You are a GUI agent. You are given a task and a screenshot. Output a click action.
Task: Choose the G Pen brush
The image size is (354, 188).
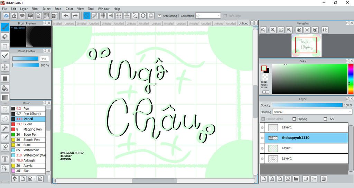pyautogui.click(x=28, y=124)
